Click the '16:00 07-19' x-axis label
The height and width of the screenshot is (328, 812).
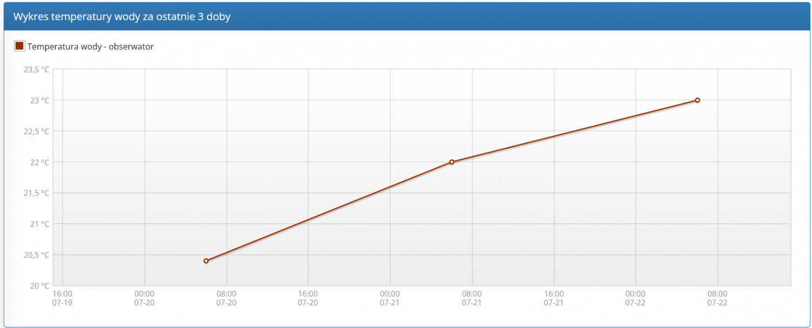click(x=62, y=298)
